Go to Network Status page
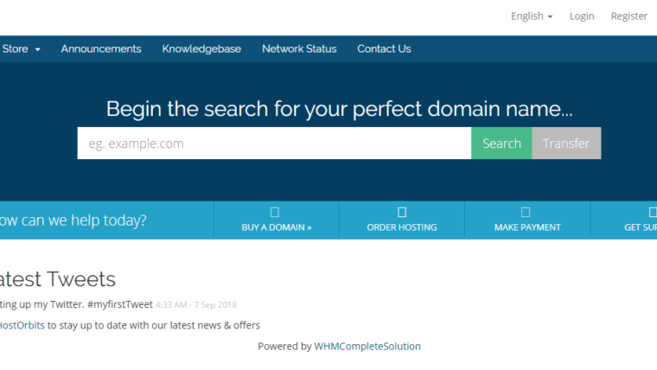Viewport: 657px width, 370px height. pyautogui.click(x=299, y=49)
